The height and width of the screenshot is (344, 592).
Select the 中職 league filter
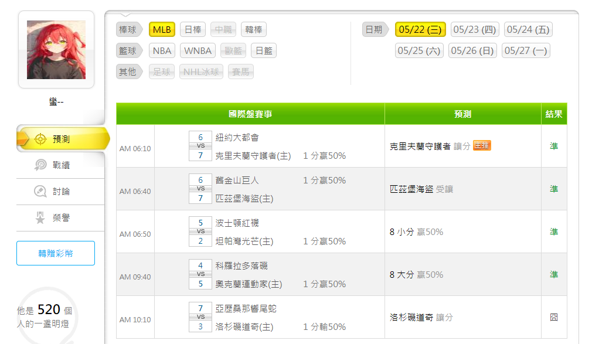(x=223, y=29)
